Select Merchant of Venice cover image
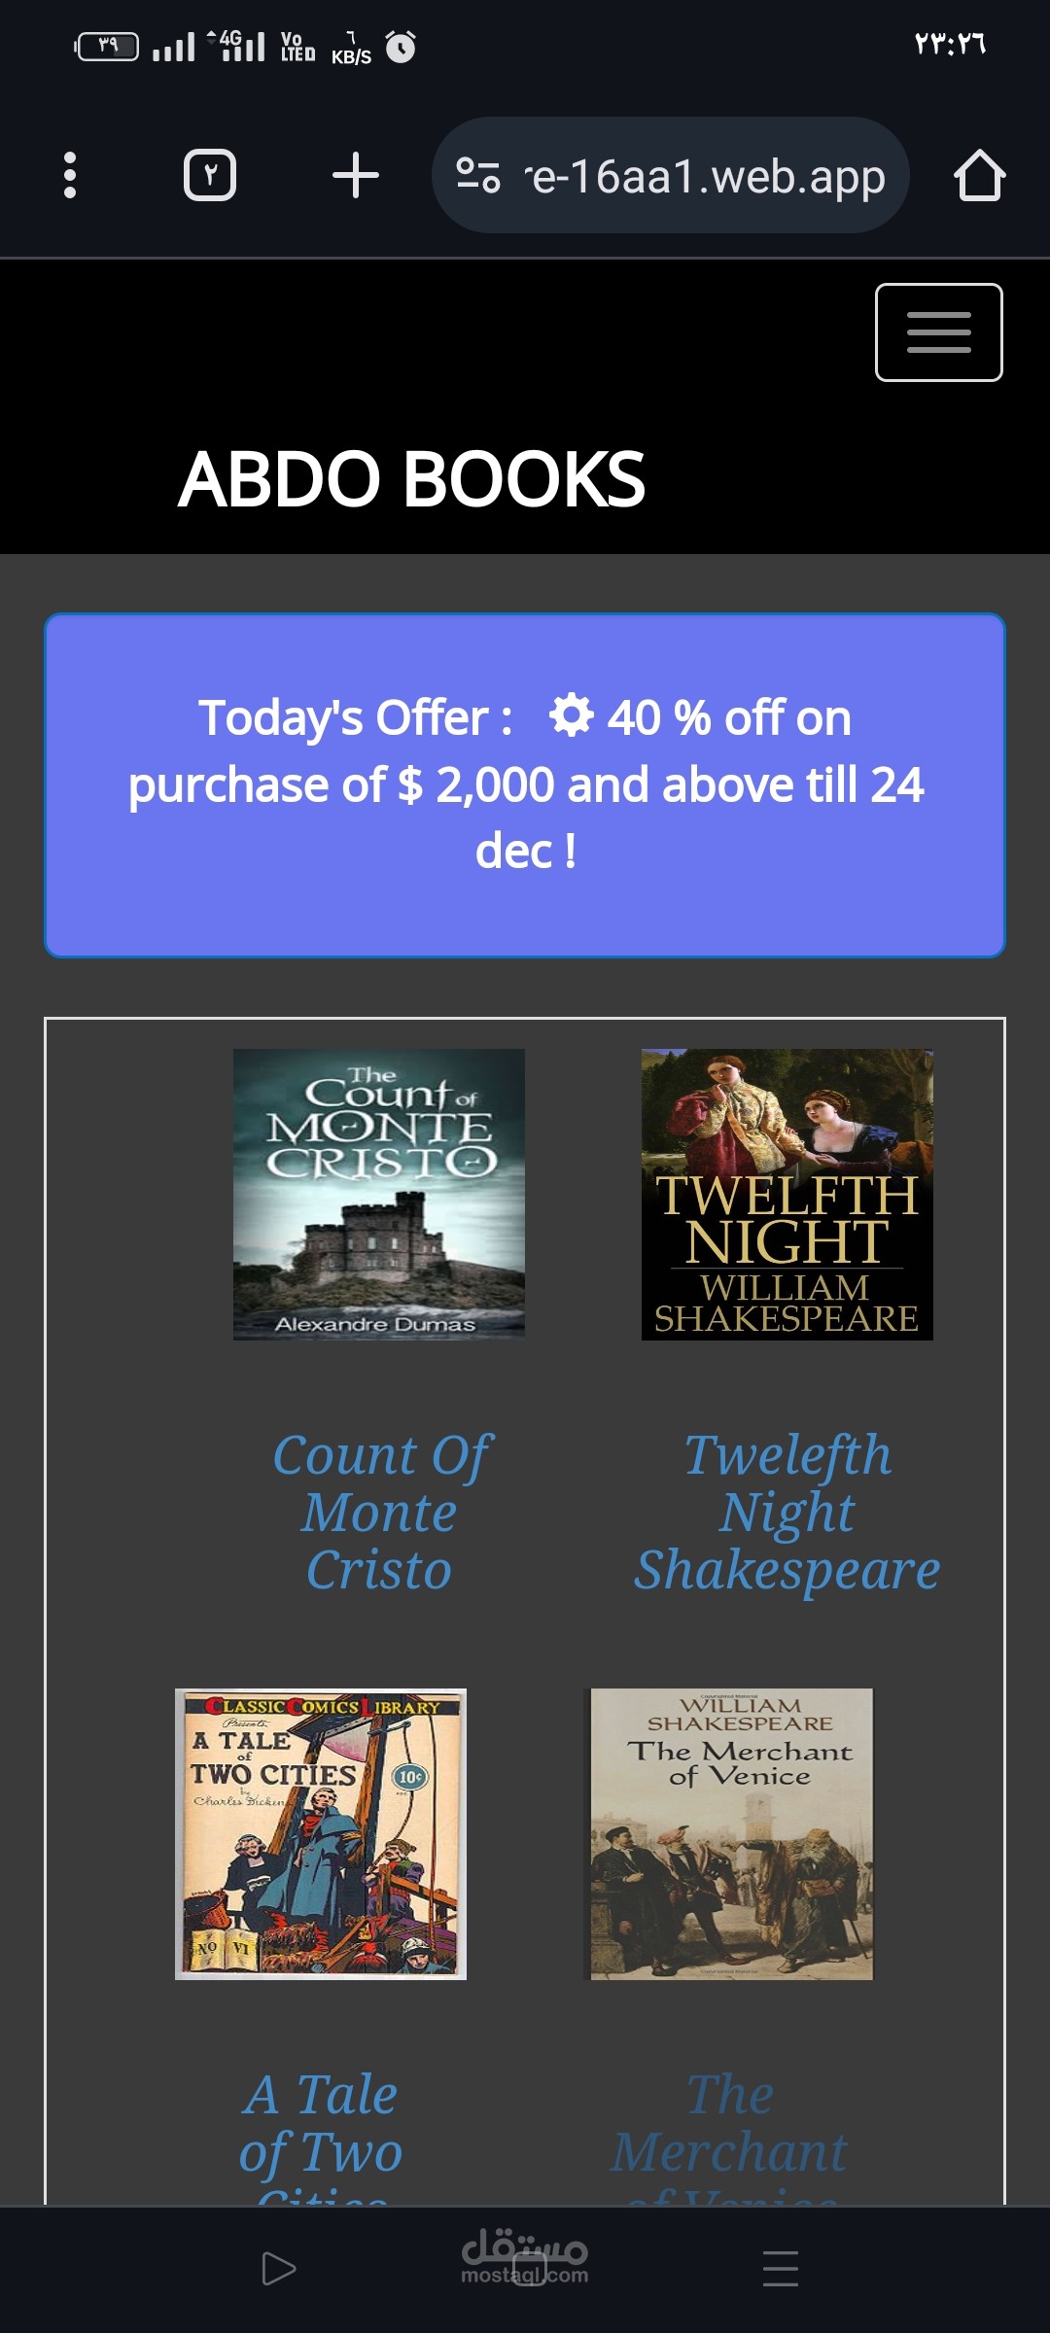 pyautogui.click(x=731, y=1833)
